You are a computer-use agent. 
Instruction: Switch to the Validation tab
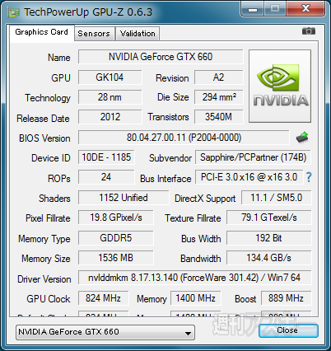click(x=138, y=34)
